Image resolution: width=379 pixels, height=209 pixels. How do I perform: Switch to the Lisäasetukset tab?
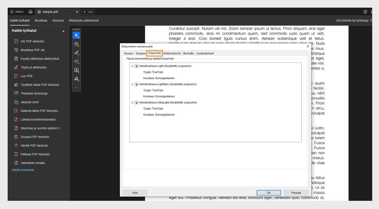pos(205,53)
